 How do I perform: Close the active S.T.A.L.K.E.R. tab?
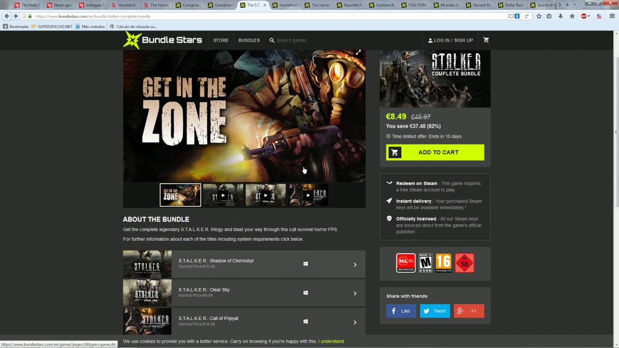pos(265,5)
